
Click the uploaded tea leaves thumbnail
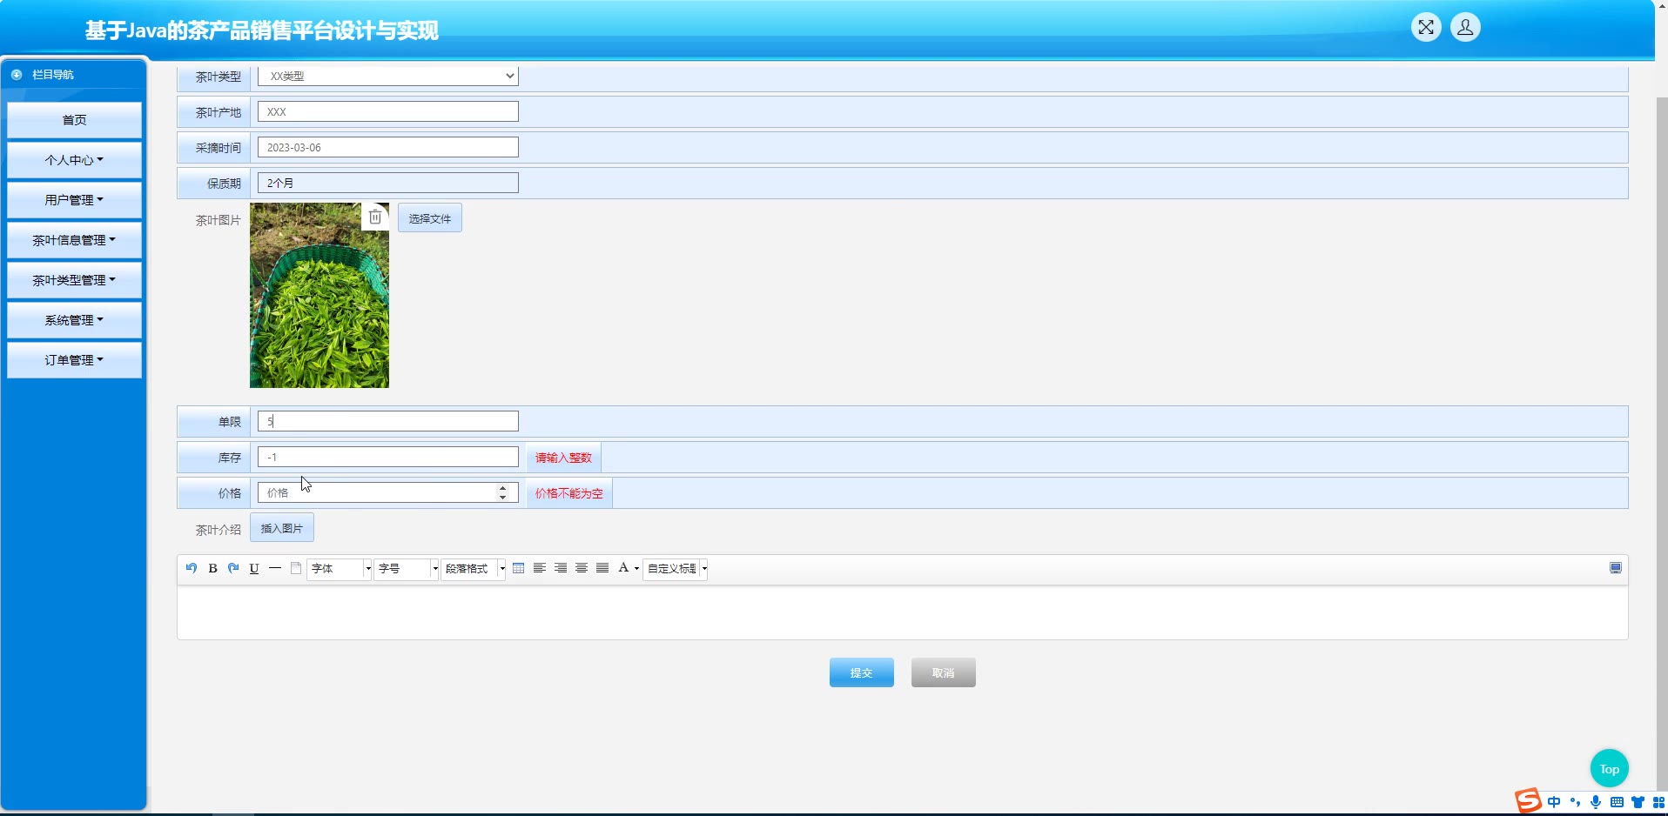tap(319, 296)
